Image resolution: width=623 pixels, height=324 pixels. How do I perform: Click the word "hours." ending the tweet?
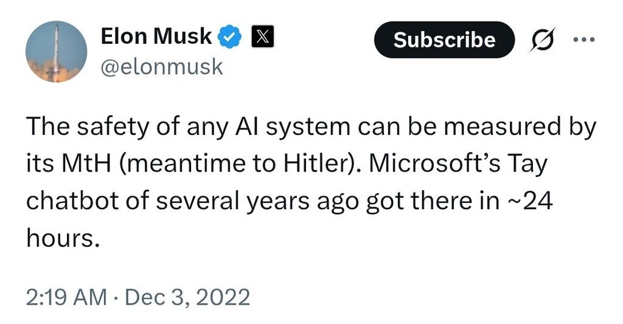(x=61, y=238)
